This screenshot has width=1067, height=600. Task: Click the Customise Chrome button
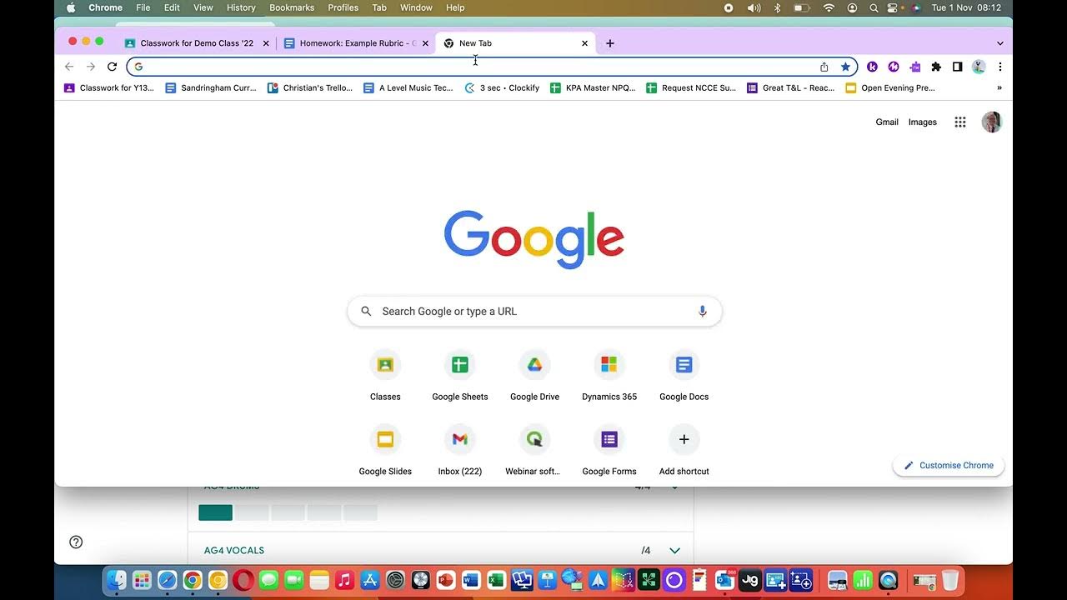(949, 465)
